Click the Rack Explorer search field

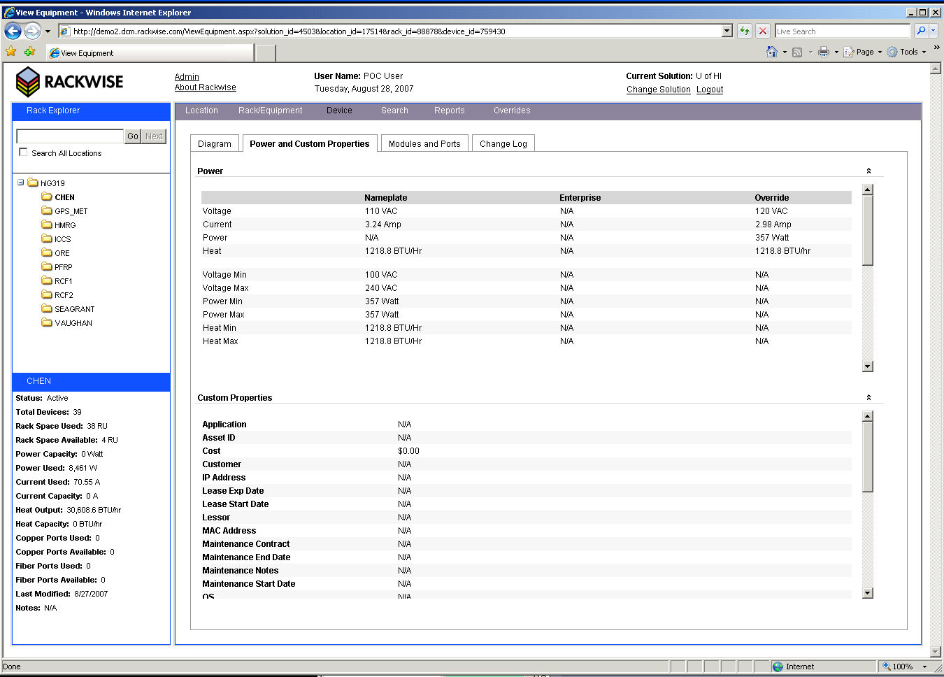[x=70, y=136]
